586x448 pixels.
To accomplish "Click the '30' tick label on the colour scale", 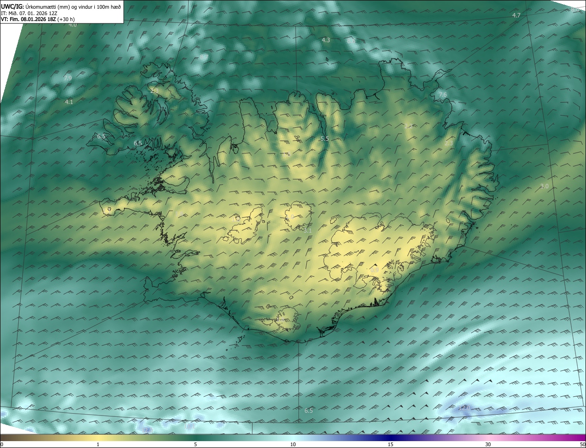I will 488,444.
